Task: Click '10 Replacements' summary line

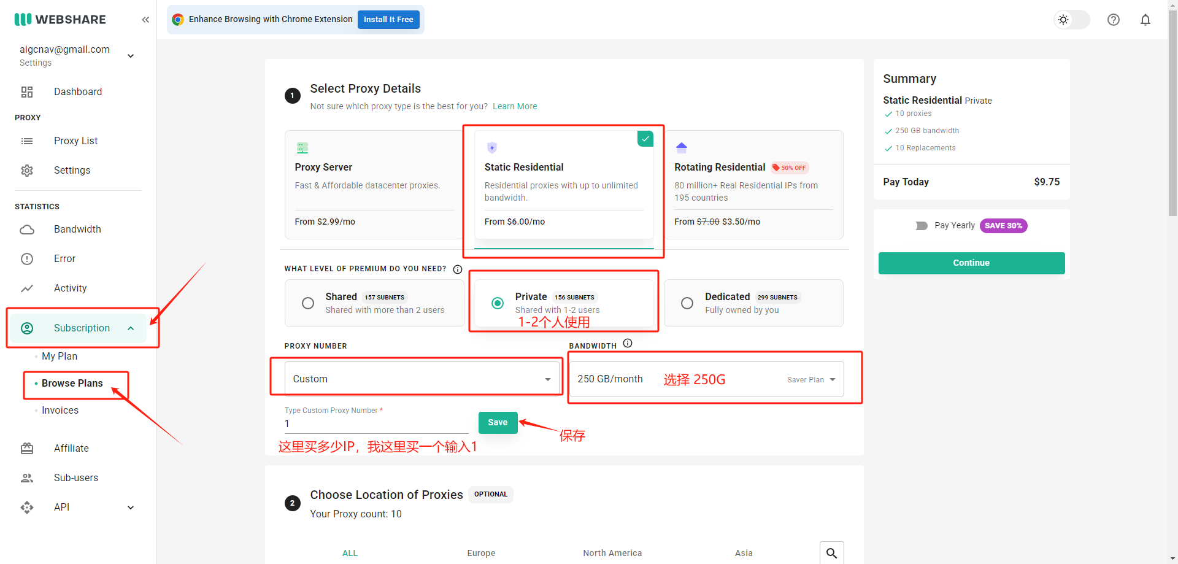Action: [925, 148]
